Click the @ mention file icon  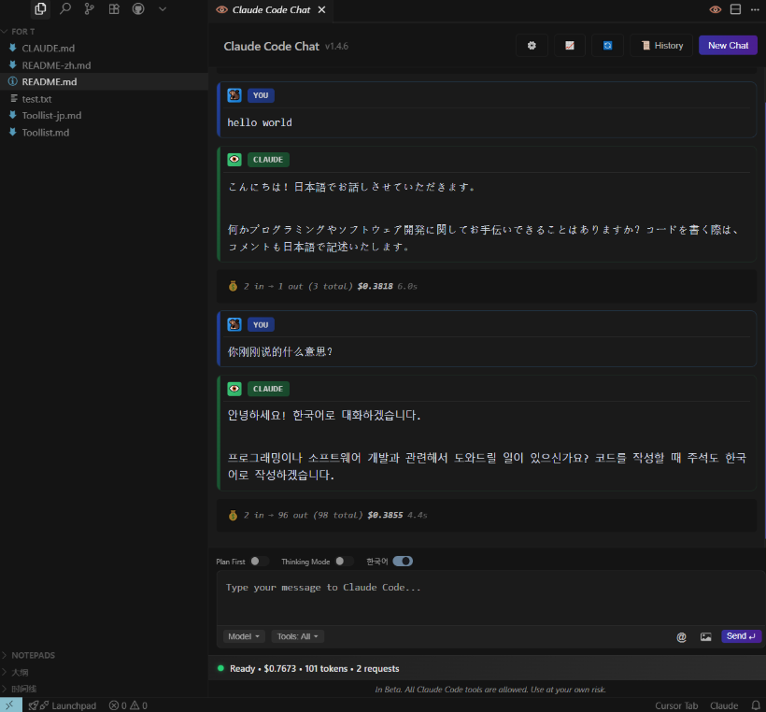[681, 636]
